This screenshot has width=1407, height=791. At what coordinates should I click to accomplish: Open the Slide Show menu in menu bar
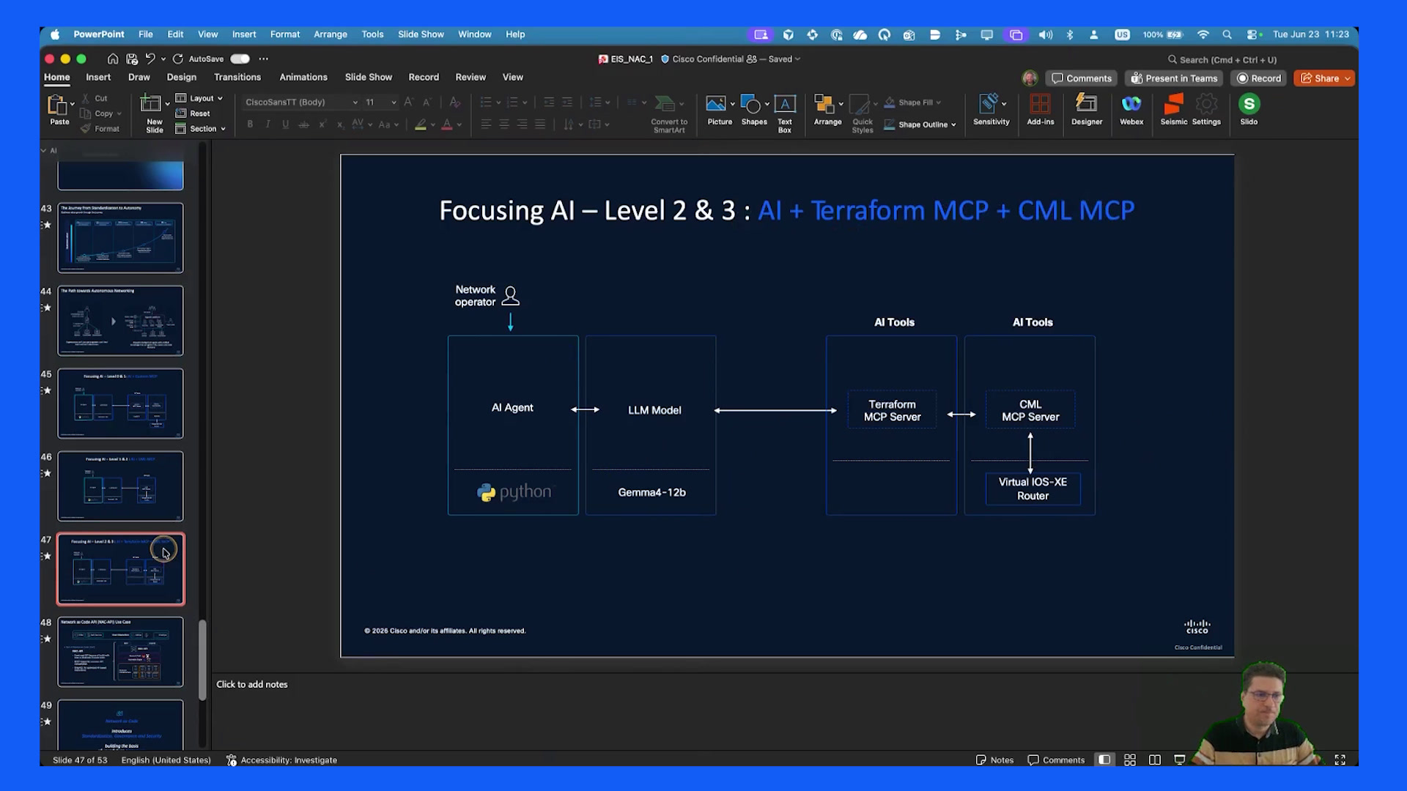pyautogui.click(x=421, y=34)
